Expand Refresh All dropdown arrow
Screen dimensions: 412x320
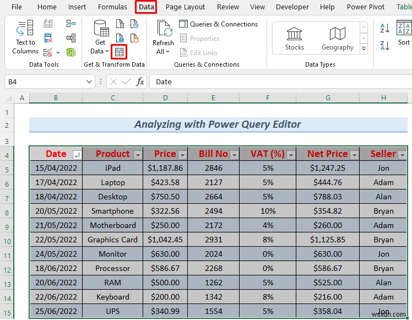click(167, 52)
